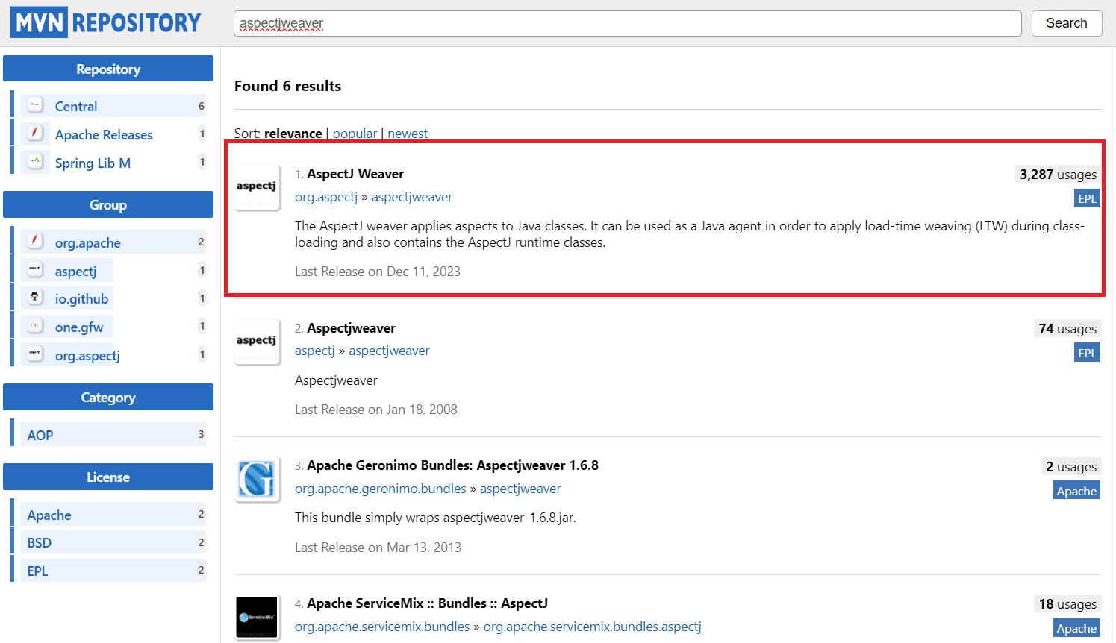The height and width of the screenshot is (643, 1116).
Task: Click the Spring Lib M icon
Action: coord(35,162)
